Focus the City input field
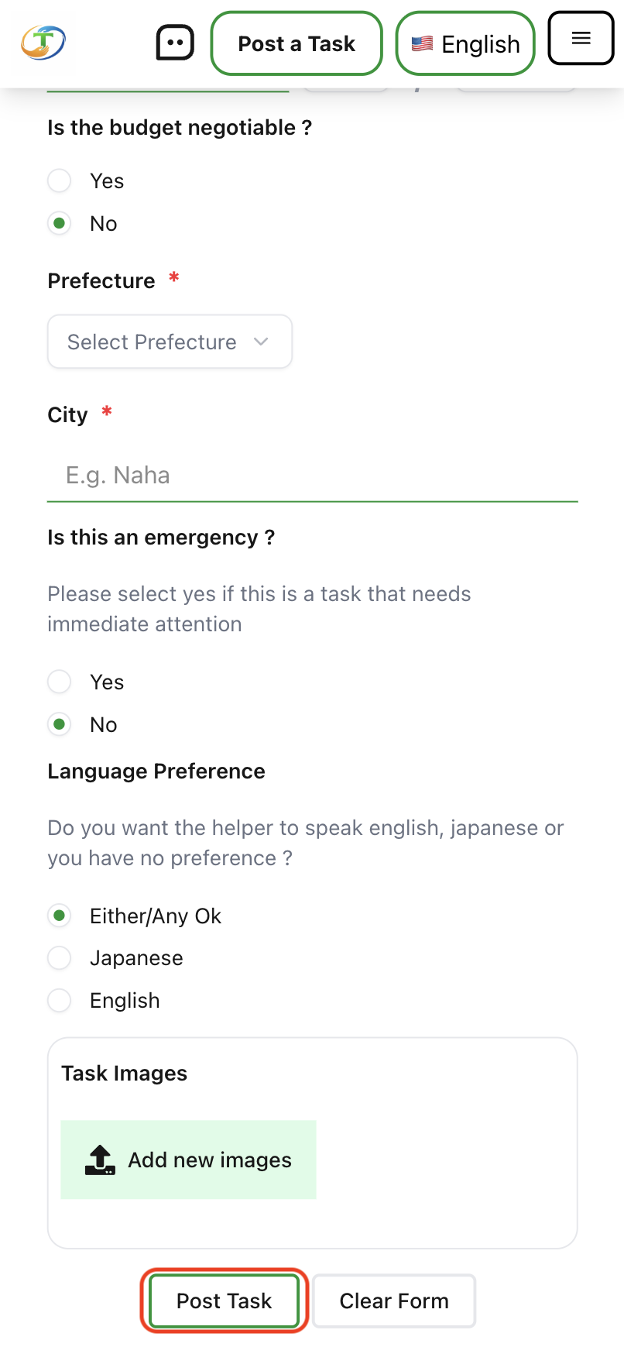 click(312, 476)
